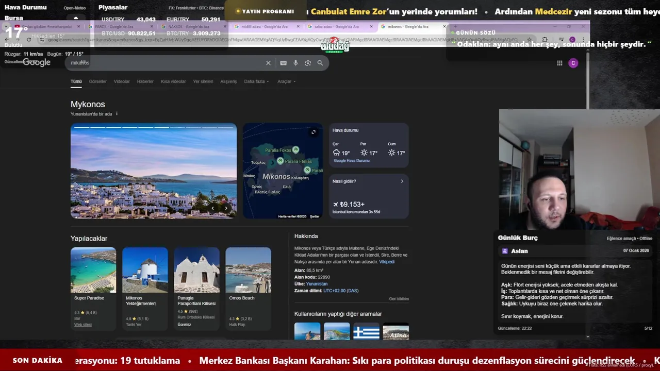The width and height of the screenshot is (660, 371).
Task: Open the 'UTC+02:00 (DAS)' timezone link
Action: [x=341, y=291]
